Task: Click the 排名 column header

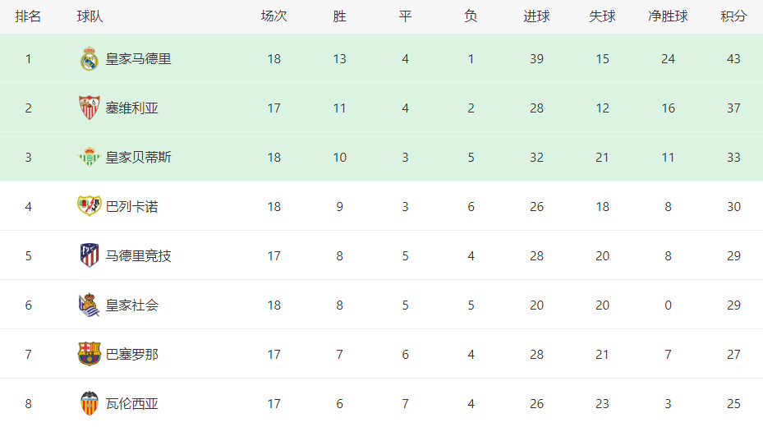Action: pyautogui.click(x=28, y=16)
